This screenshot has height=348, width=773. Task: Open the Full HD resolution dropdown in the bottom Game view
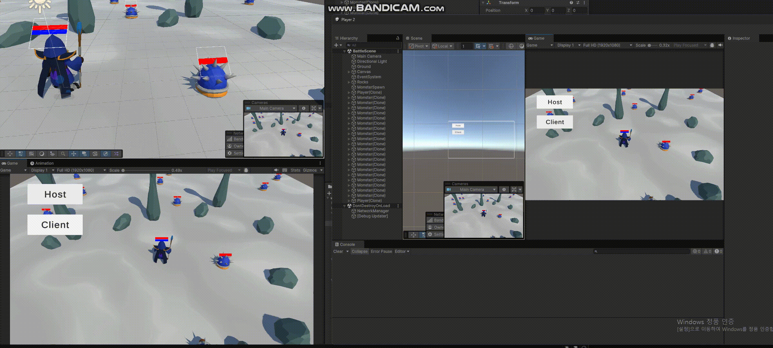[x=81, y=170]
